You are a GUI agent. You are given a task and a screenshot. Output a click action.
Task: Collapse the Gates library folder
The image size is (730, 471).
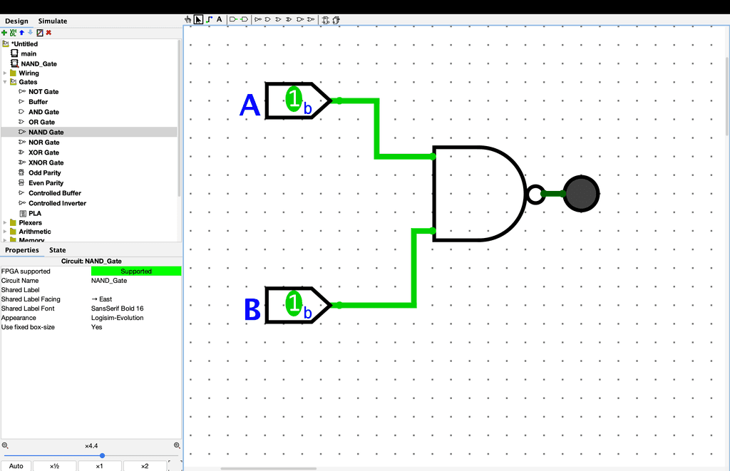[x=5, y=82]
